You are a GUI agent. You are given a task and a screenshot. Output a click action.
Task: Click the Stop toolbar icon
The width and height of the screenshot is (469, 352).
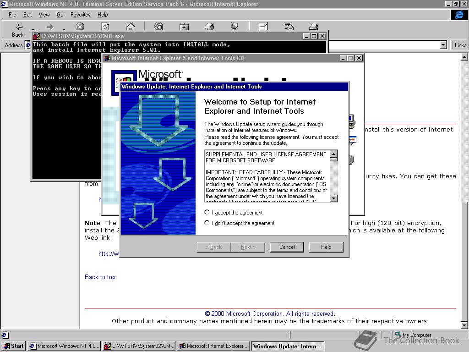(x=80, y=27)
